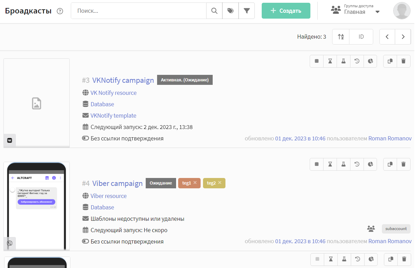
Task: Click Найдено: 3 results counter
Action: [312, 37]
